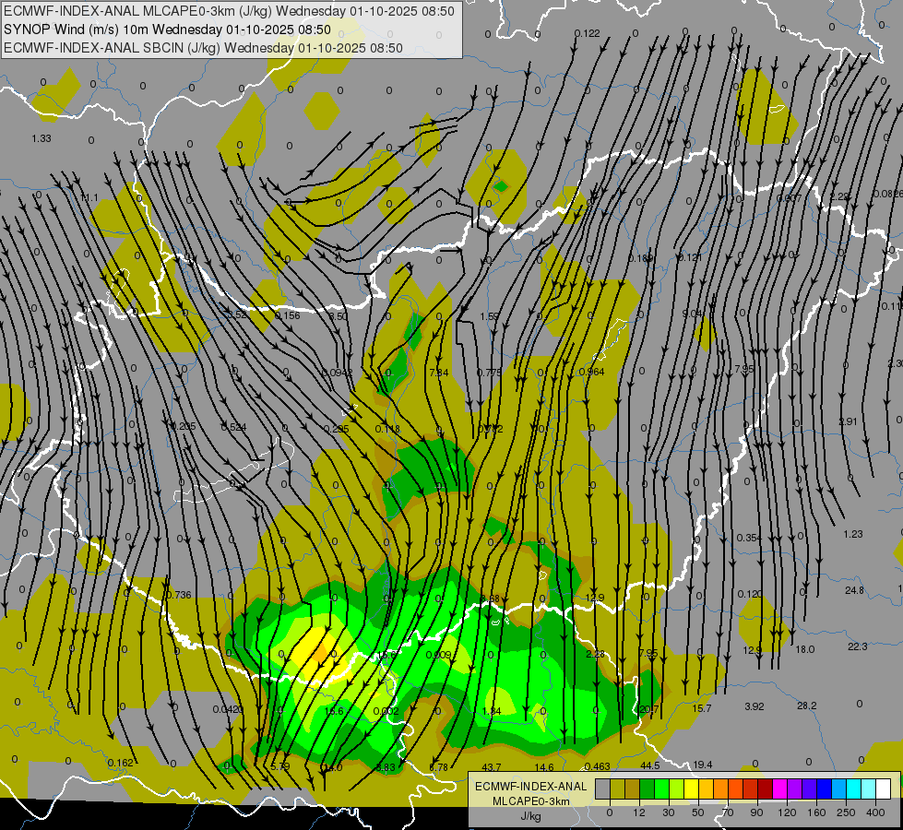Screen dimensions: 903x830
Task: Click the map value 0.524
Action: coord(233,427)
